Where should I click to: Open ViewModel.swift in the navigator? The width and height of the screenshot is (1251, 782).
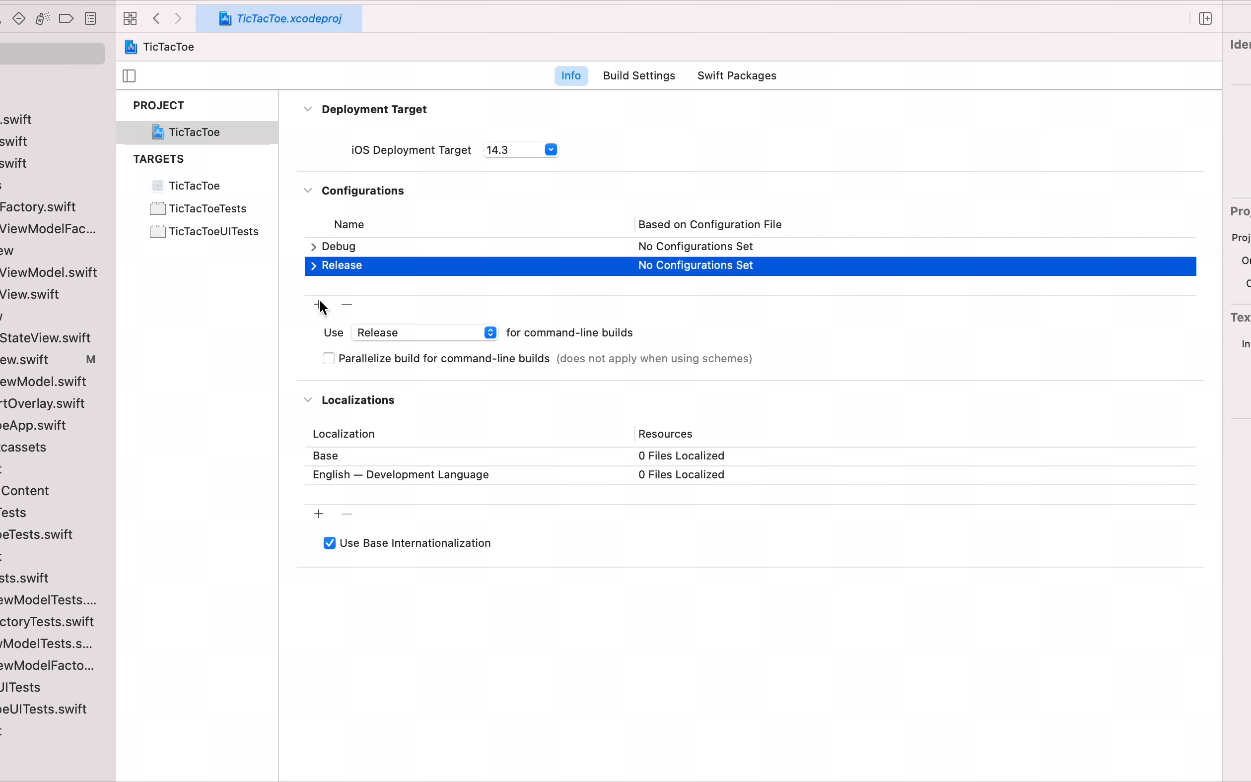coord(49,272)
